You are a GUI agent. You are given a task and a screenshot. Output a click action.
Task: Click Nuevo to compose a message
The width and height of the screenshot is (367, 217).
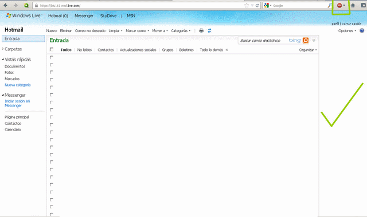click(51, 30)
